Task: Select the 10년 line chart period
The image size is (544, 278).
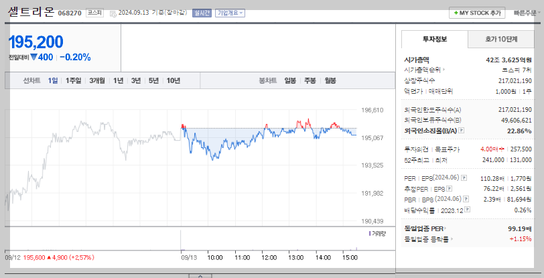Action: click(x=174, y=81)
